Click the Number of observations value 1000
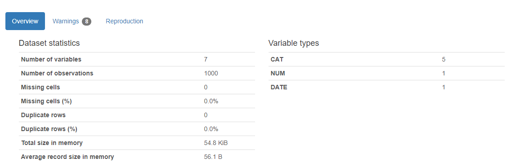The height and width of the screenshot is (167, 511). (x=211, y=73)
